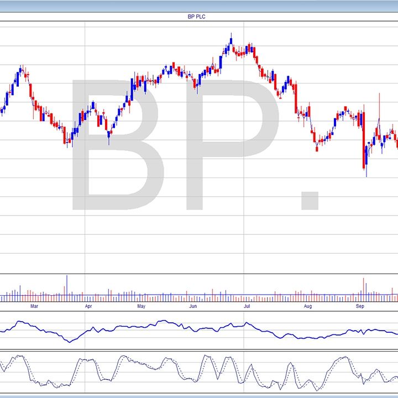Select the Sep date axis label
This screenshot has width=398, height=398.
tap(360, 306)
